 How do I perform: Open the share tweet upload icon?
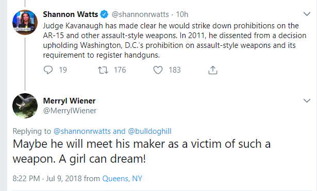[x=213, y=70]
